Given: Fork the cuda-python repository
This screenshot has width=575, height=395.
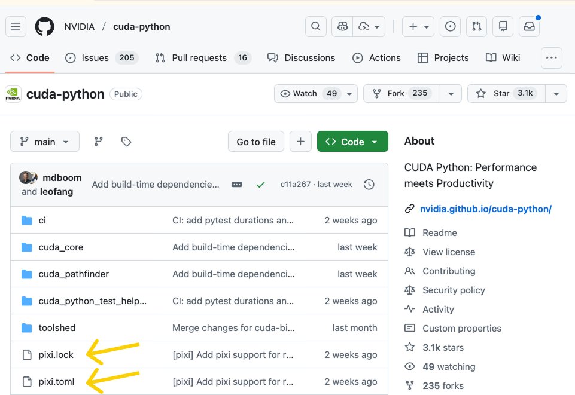Looking at the screenshot, I should point(401,94).
